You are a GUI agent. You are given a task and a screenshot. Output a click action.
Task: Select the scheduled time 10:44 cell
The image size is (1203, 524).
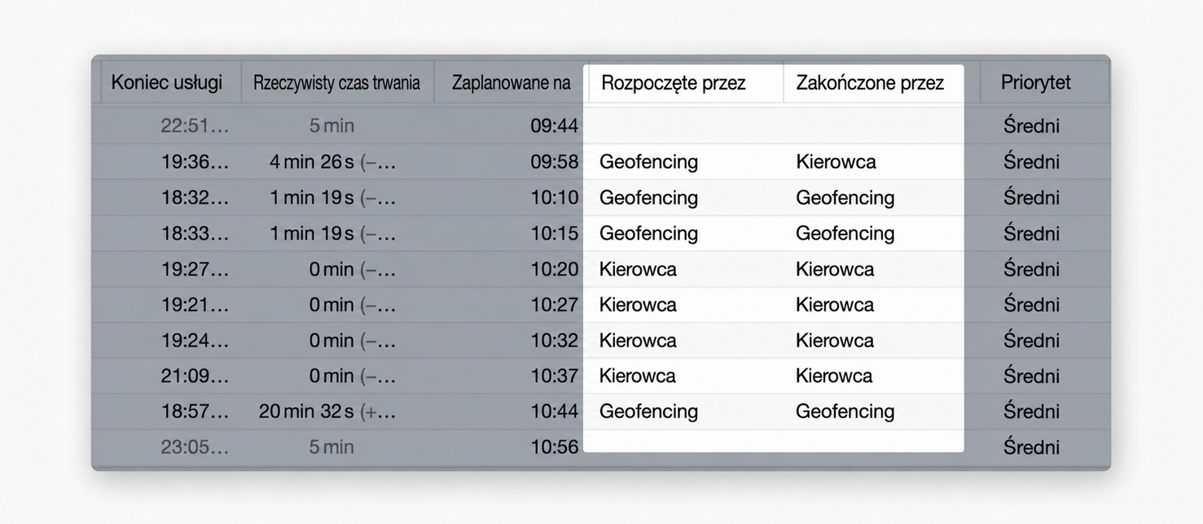554,412
